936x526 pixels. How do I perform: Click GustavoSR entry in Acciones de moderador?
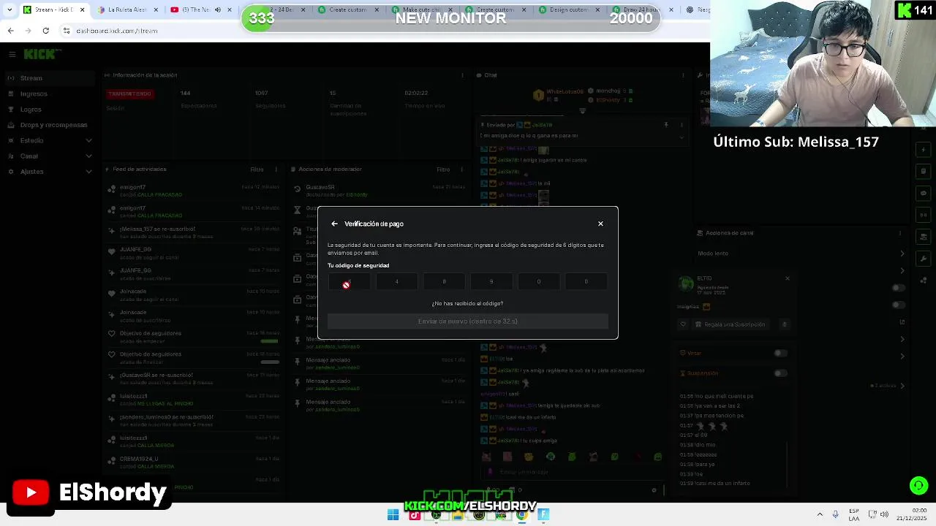[x=379, y=191]
